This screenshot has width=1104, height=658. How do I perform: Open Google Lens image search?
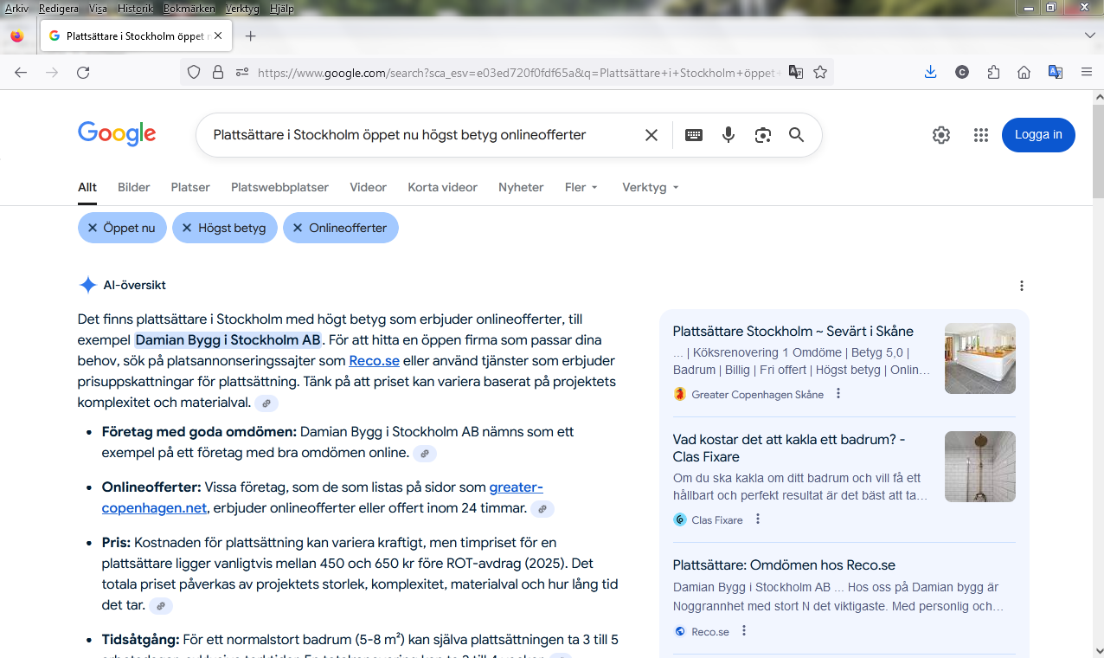point(762,135)
